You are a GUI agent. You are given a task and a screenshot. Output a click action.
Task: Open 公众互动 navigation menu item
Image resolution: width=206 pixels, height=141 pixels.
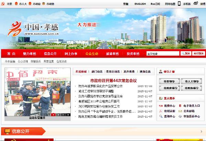pyautogui.click(x=92, y=54)
